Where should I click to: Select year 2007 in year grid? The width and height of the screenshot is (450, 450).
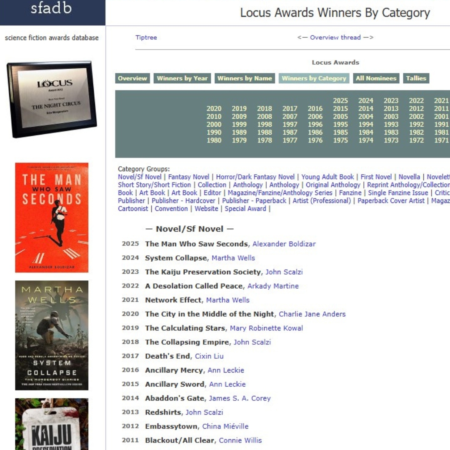290,117
